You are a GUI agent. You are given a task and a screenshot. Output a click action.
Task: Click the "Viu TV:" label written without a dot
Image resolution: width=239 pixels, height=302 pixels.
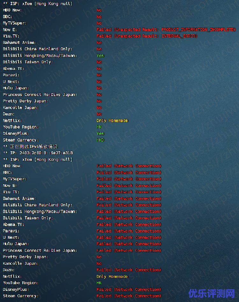[11, 192]
